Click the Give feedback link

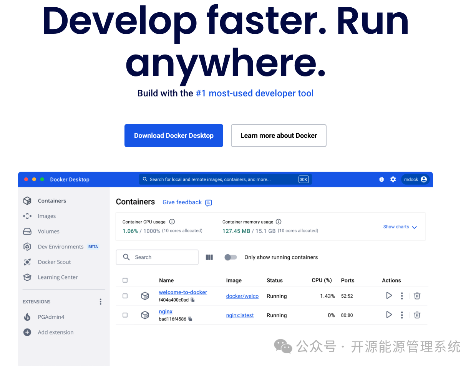182,202
